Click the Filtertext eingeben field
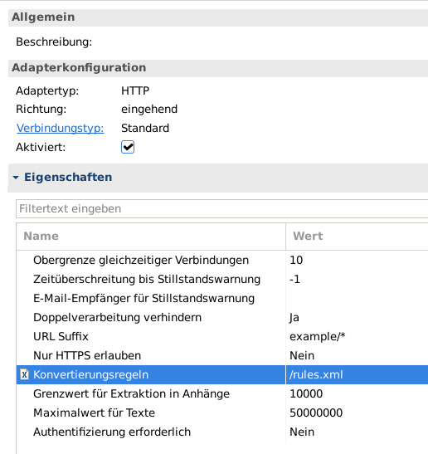The width and height of the screenshot is (428, 454). pyautogui.click(x=222, y=208)
